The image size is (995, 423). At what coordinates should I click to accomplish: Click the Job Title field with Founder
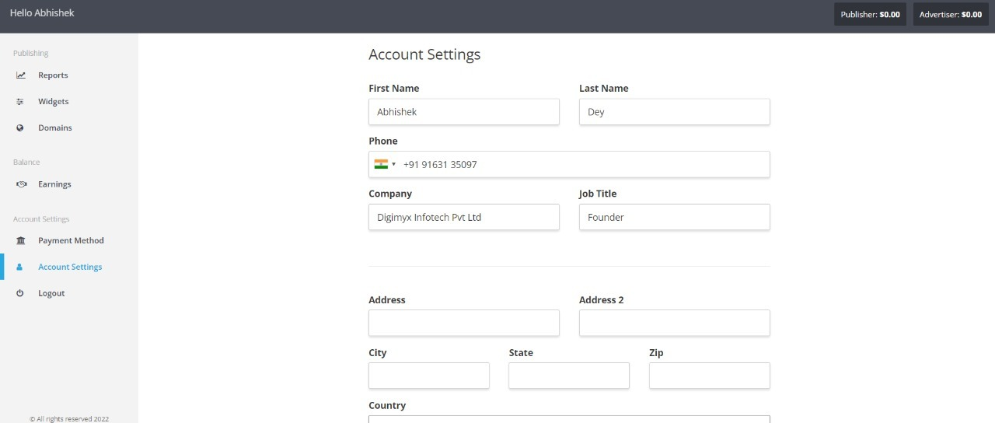point(675,218)
